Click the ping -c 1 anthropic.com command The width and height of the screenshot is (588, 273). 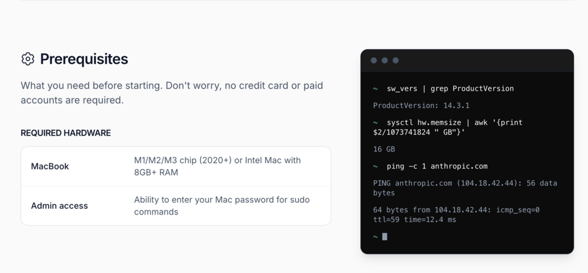tap(437, 166)
